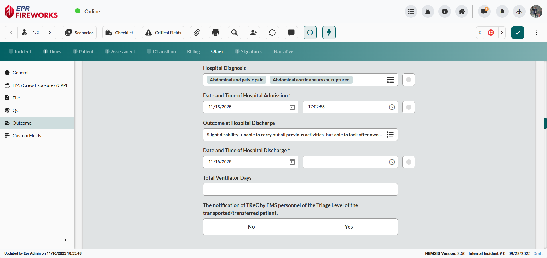
Task: Select Yes for TReC notification
Action: [349, 227]
